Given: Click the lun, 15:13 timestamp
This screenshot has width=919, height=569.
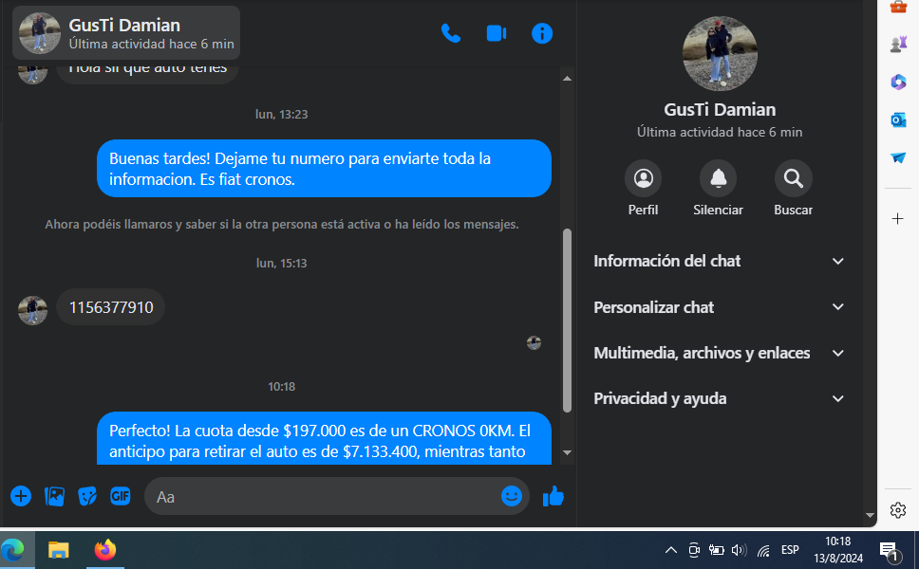Looking at the screenshot, I should (281, 264).
